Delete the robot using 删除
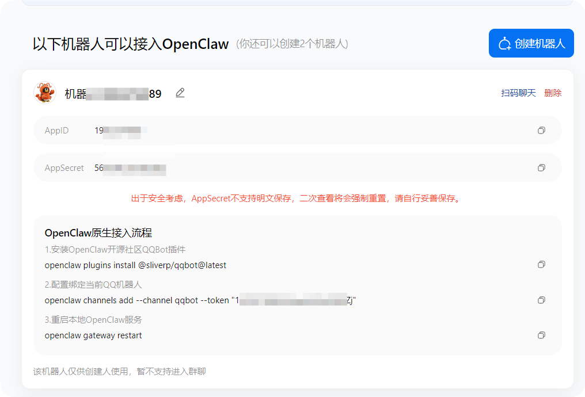This screenshot has width=585, height=397. [x=553, y=92]
